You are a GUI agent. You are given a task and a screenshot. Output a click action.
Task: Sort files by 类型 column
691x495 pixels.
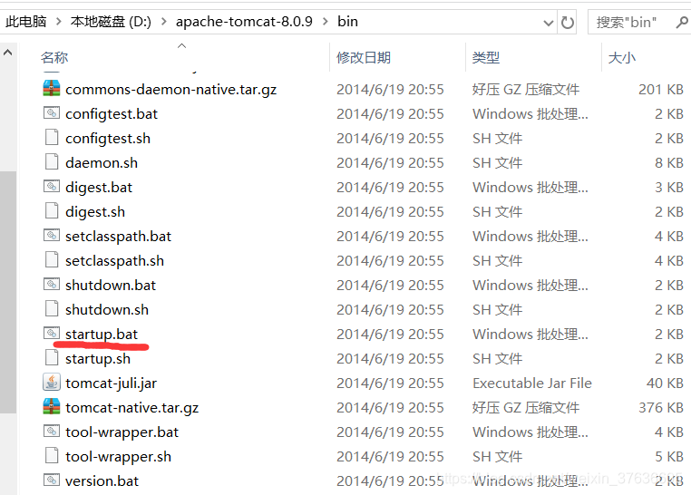(x=486, y=58)
